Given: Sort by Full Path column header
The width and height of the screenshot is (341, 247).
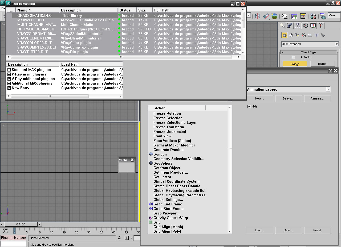Looking at the screenshot, I should [197, 10].
